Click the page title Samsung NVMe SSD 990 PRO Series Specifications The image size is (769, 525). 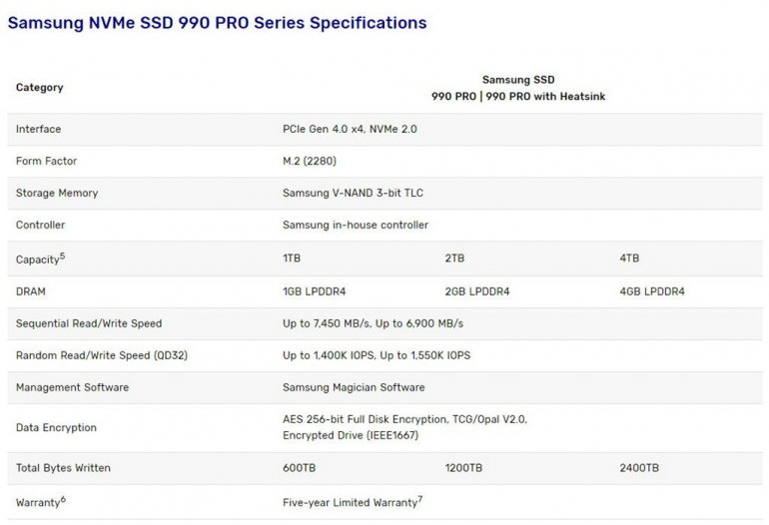click(x=217, y=22)
